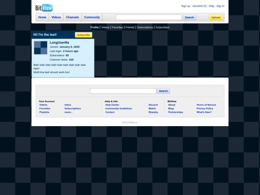
Task: Open the About link
Action: tap(171, 105)
